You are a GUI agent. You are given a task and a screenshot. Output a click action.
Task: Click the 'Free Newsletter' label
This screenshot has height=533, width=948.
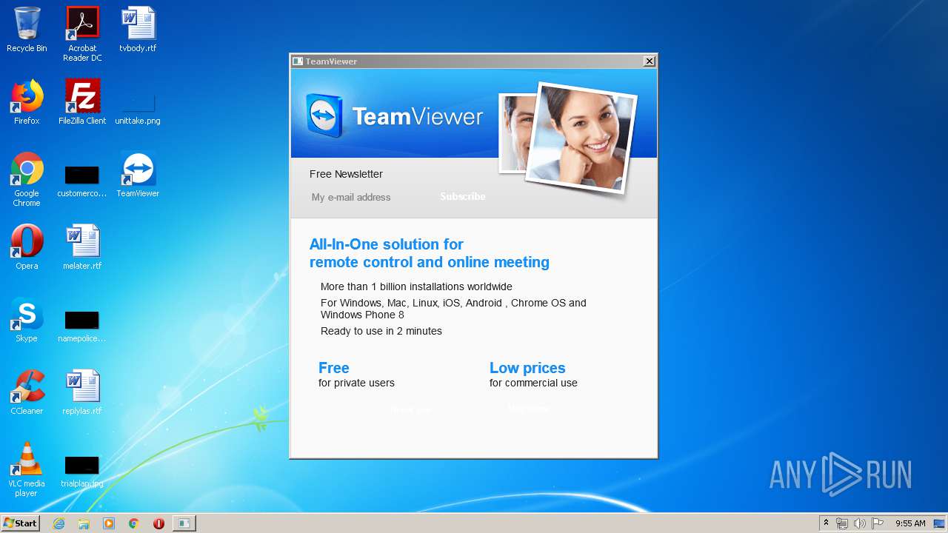click(346, 174)
